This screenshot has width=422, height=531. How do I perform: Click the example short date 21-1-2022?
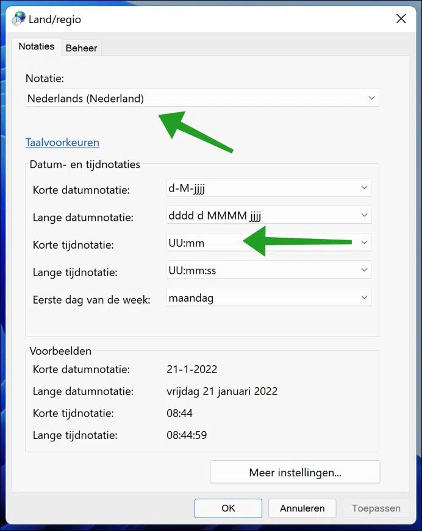[191, 369]
